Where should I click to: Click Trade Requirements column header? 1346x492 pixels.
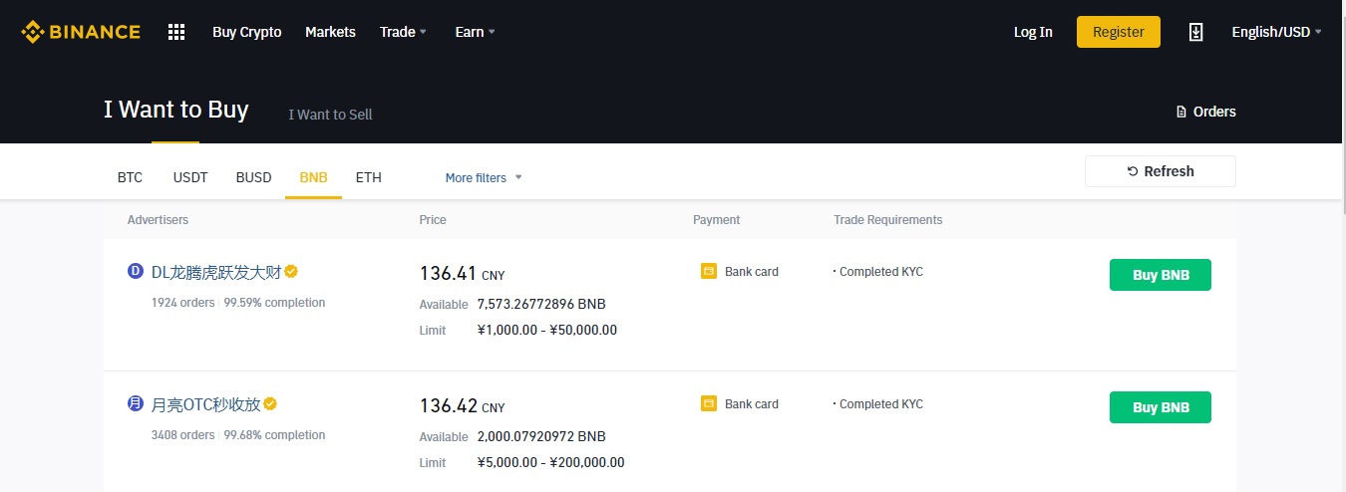tap(887, 220)
